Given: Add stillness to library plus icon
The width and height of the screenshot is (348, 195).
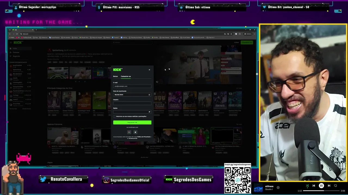Looking at the screenshot, I should pos(278,187).
